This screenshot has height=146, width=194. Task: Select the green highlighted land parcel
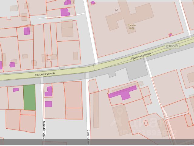point(30,98)
